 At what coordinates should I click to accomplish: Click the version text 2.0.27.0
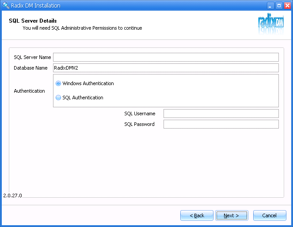click(12, 196)
